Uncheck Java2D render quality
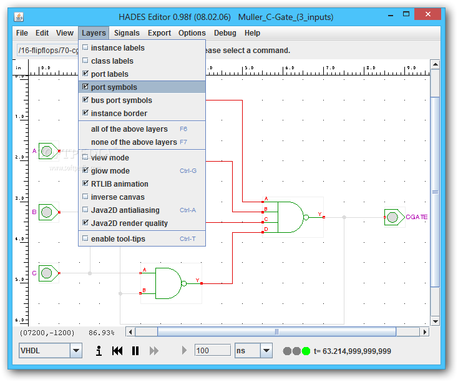The height and width of the screenshot is (382, 458). pyautogui.click(x=142, y=223)
